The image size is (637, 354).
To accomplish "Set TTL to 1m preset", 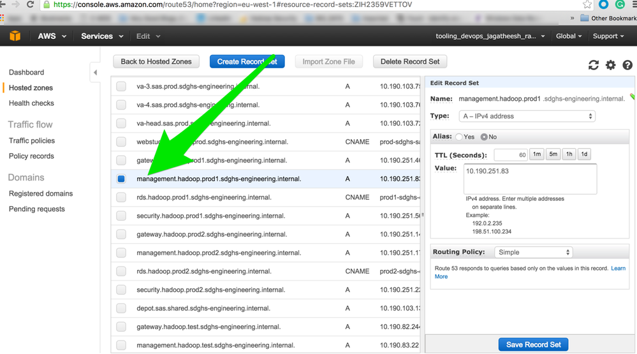I will click(537, 154).
